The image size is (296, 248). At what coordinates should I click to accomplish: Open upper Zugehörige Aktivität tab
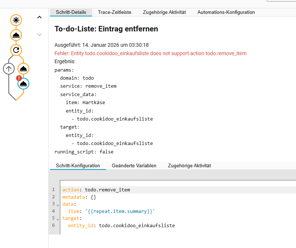(164, 12)
